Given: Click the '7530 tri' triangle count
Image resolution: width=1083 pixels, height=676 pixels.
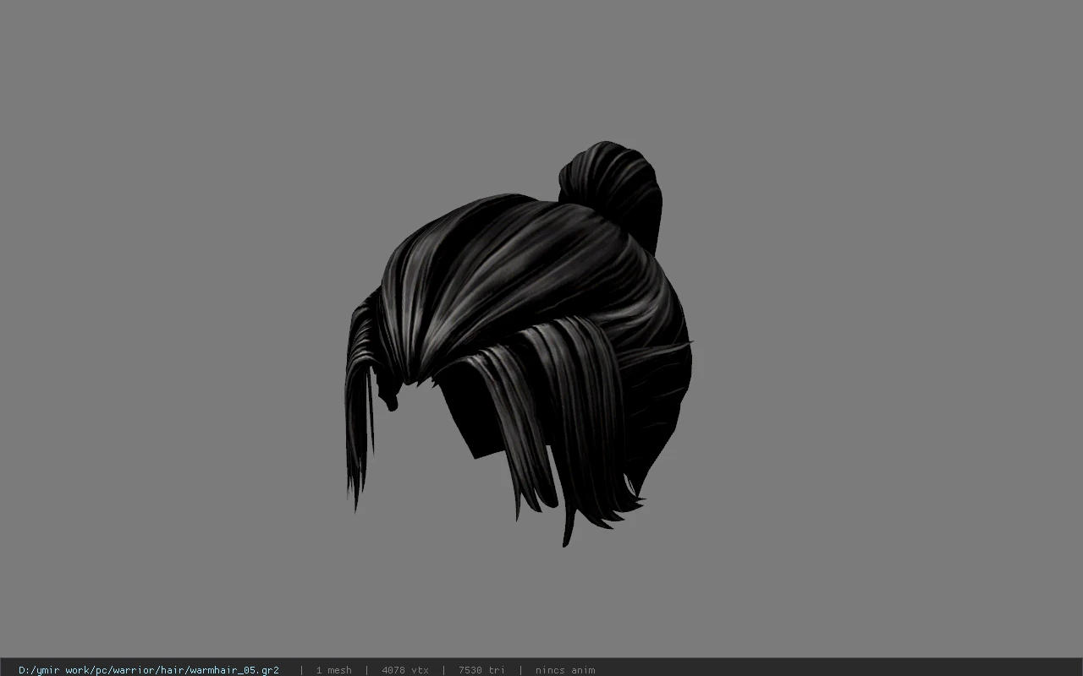Looking at the screenshot, I should pyautogui.click(x=481, y=670).
